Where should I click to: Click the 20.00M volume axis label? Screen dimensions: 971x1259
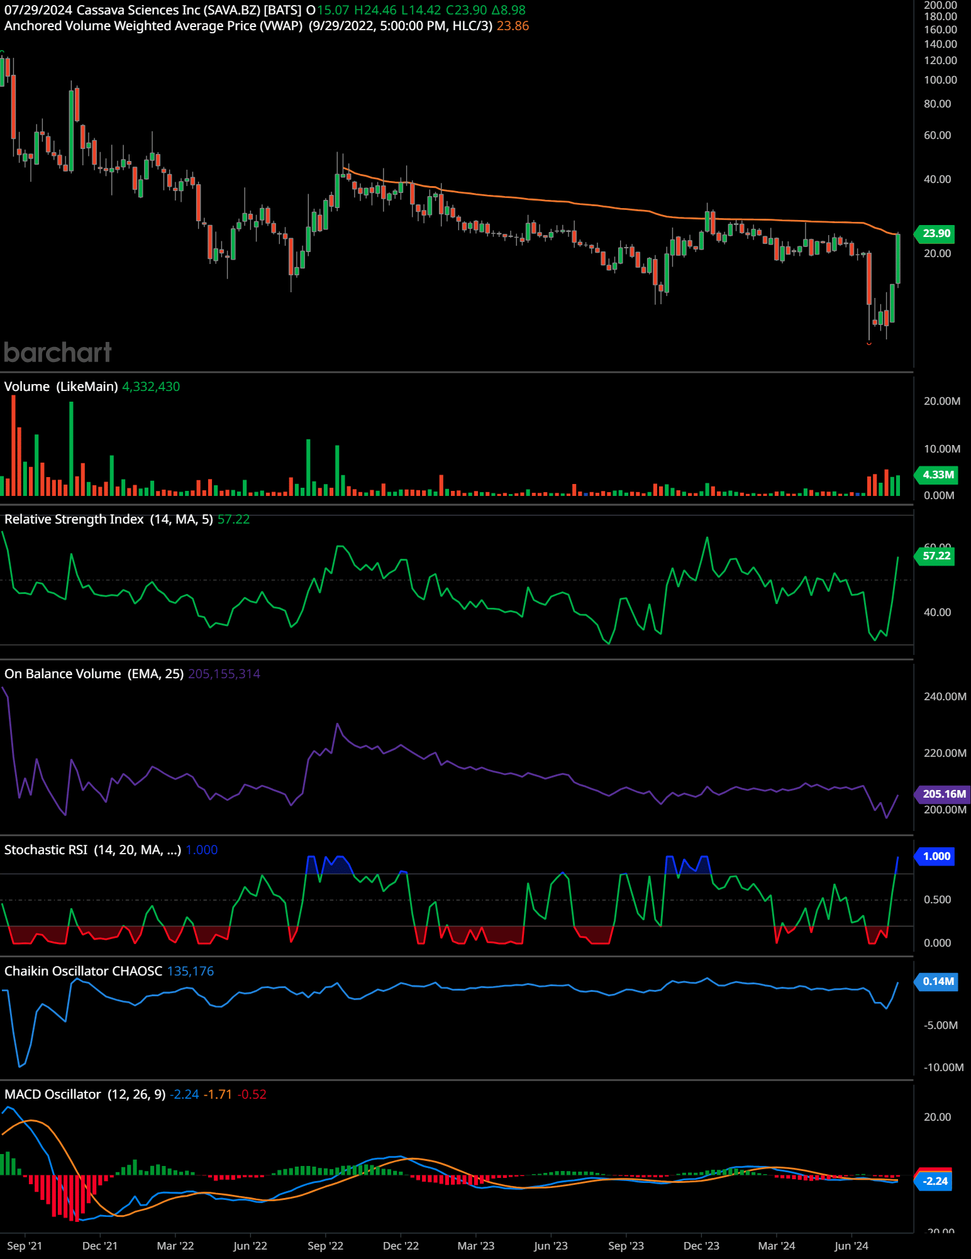coord(942,401)
